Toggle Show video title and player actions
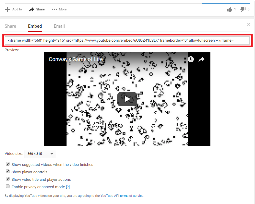255x204 pixels. click(8, 179)
